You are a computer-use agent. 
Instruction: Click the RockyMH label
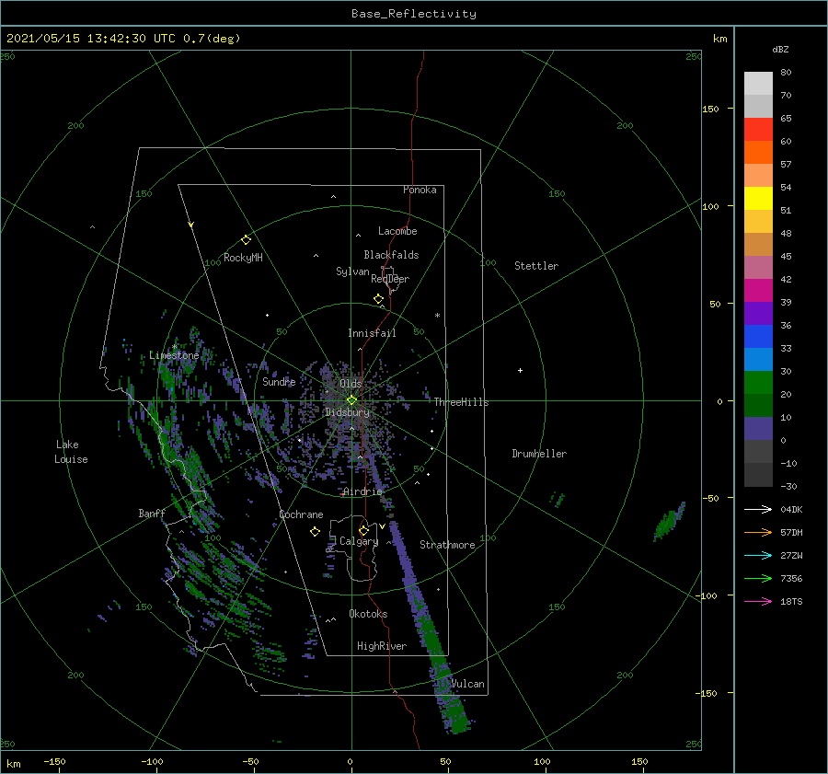pyautogui.click(x=243, y=258)
